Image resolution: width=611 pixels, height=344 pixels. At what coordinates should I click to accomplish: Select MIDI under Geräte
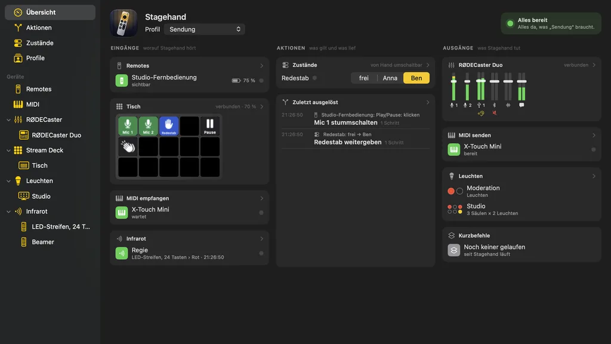[x=50, y=104]
